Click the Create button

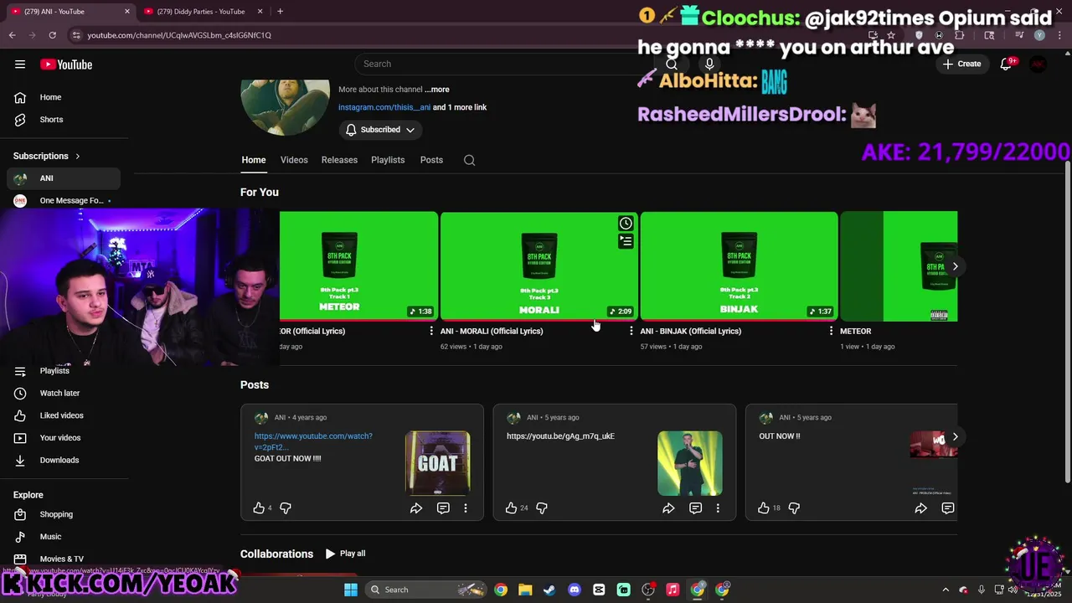961,64
